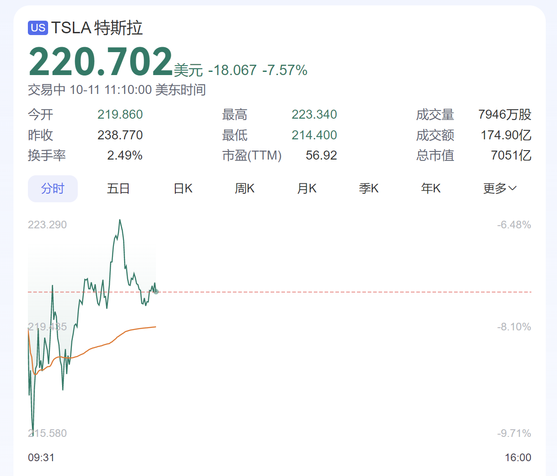Click the -7.57% change percentage
The height and width of the screenshot is (476, 557).
coord(285,71)
